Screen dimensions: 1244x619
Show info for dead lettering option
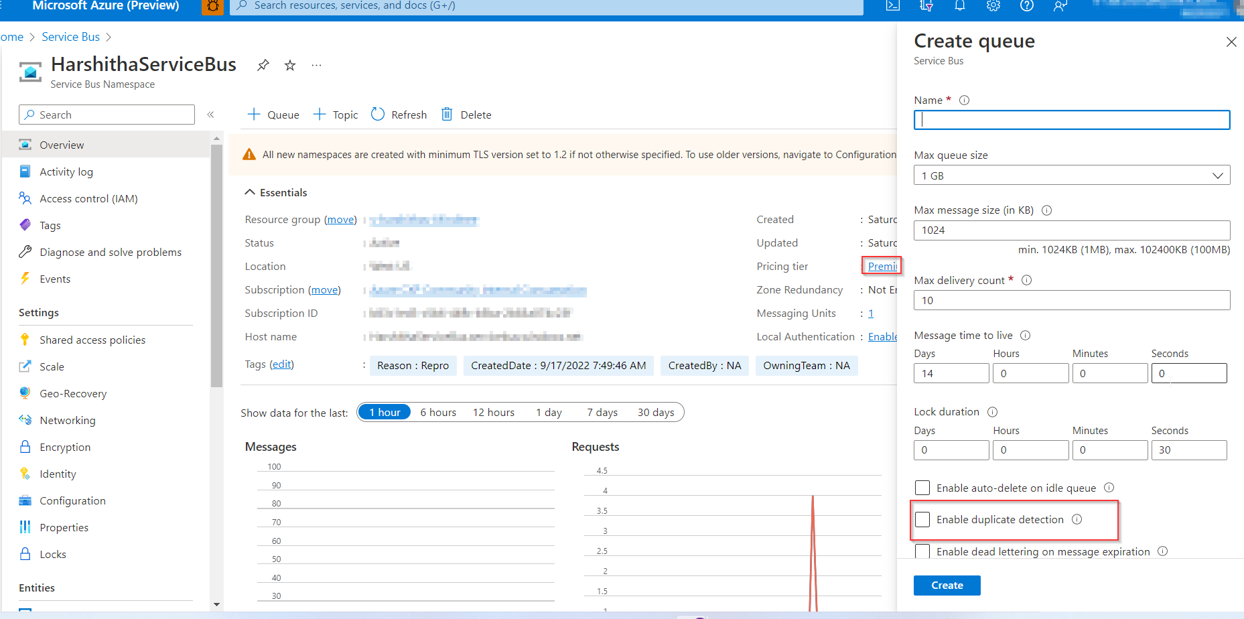point(1163,551)
